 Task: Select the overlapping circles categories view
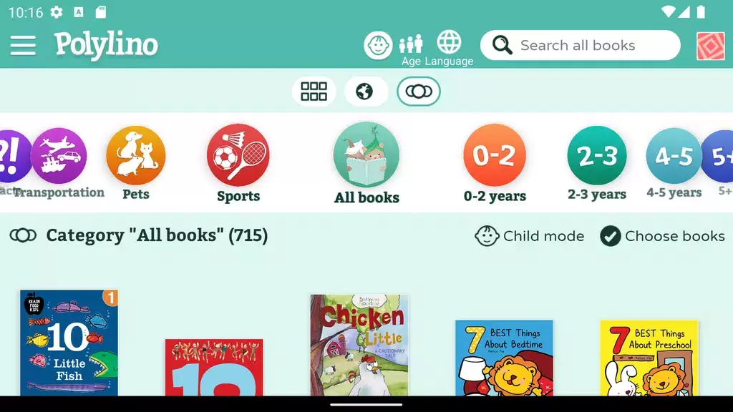tap(418, 92)
